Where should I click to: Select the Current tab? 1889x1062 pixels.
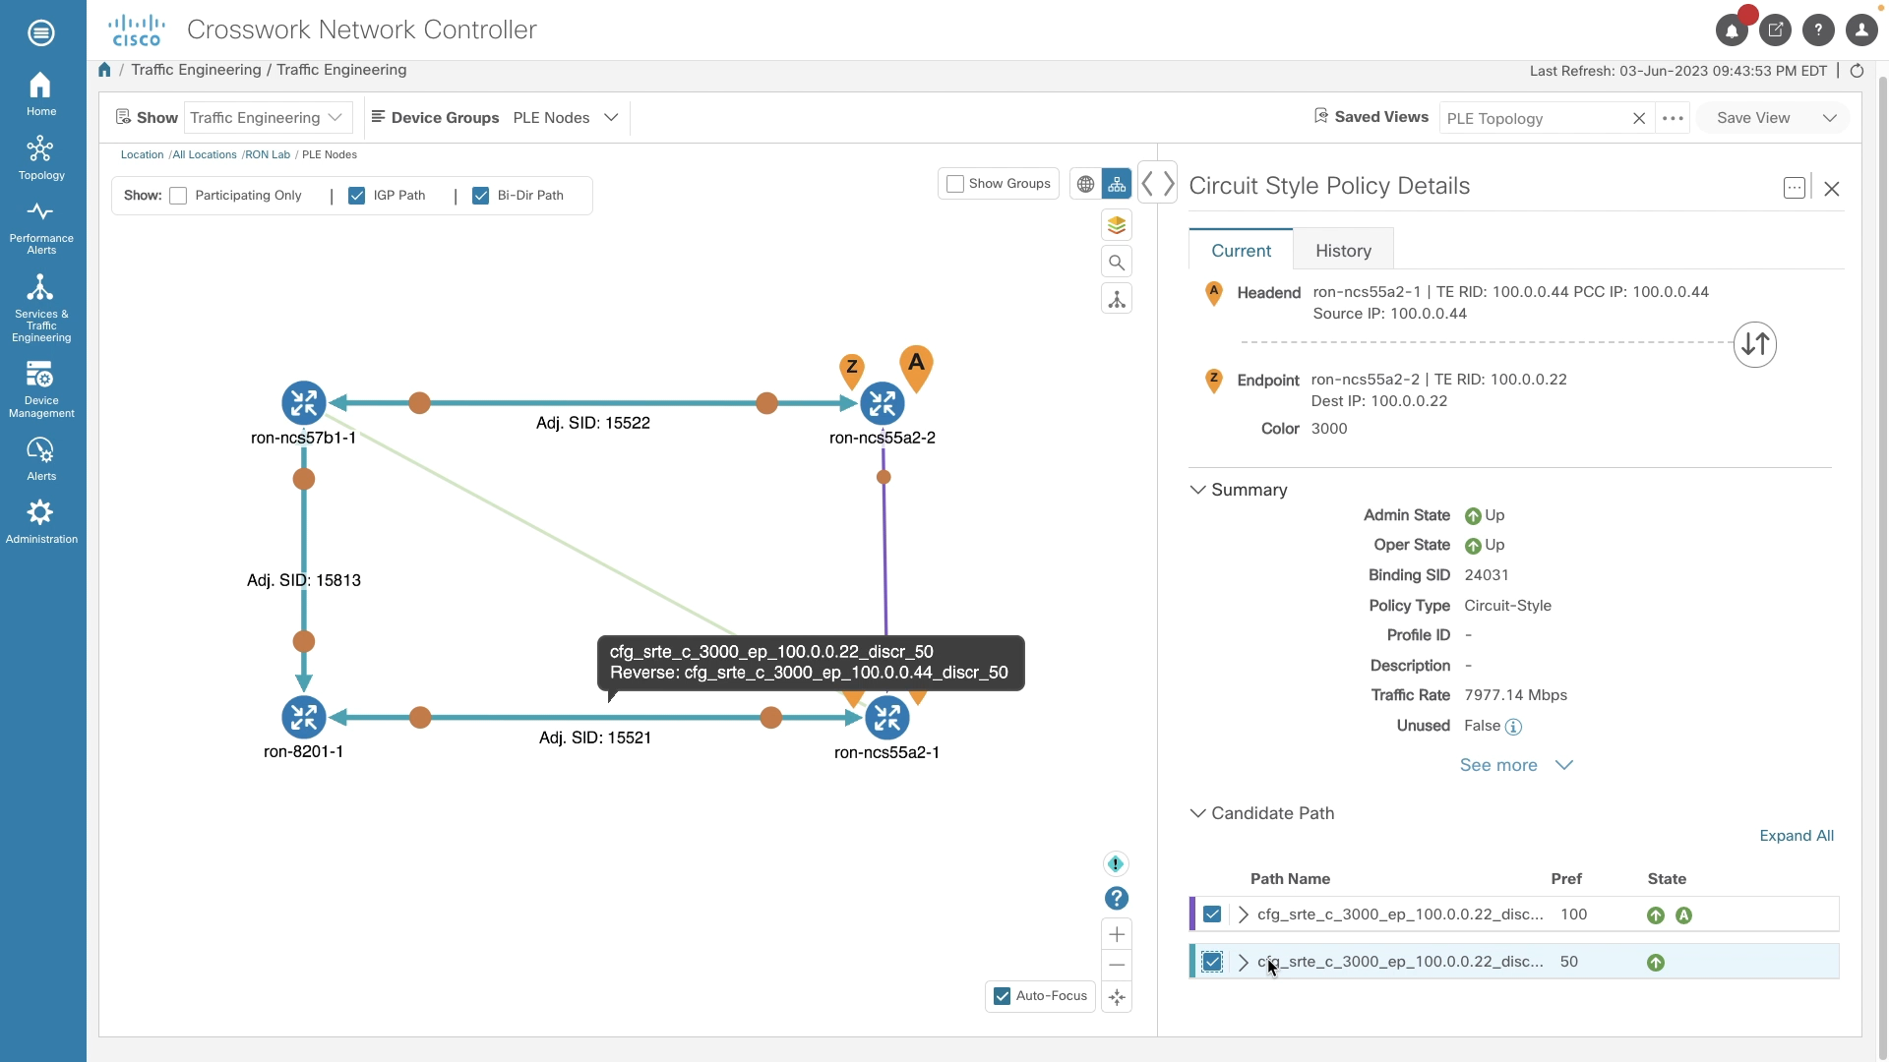click(1241, 251)
